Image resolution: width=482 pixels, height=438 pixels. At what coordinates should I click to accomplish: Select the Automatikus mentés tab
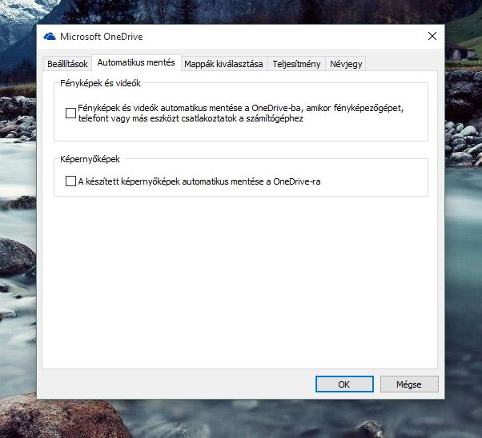click(x=136, y=63)
